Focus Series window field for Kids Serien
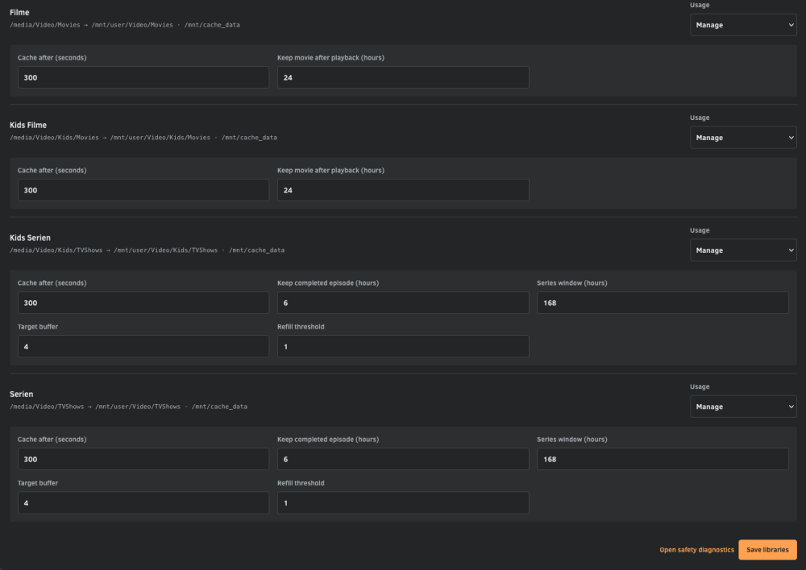The height and width of the screenshot is (570, 806). point(663,303)
